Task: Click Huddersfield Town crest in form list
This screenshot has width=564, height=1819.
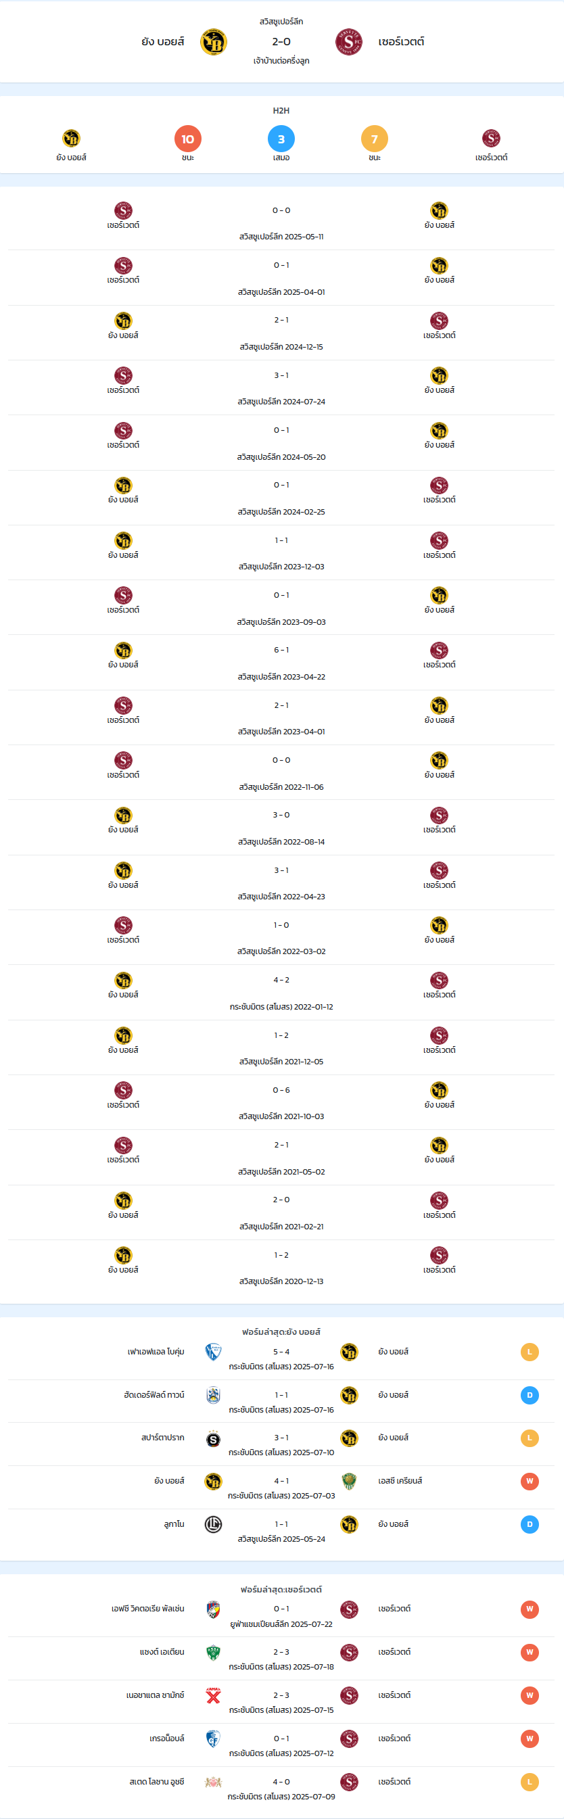Action: click(x=213, y=1394)
